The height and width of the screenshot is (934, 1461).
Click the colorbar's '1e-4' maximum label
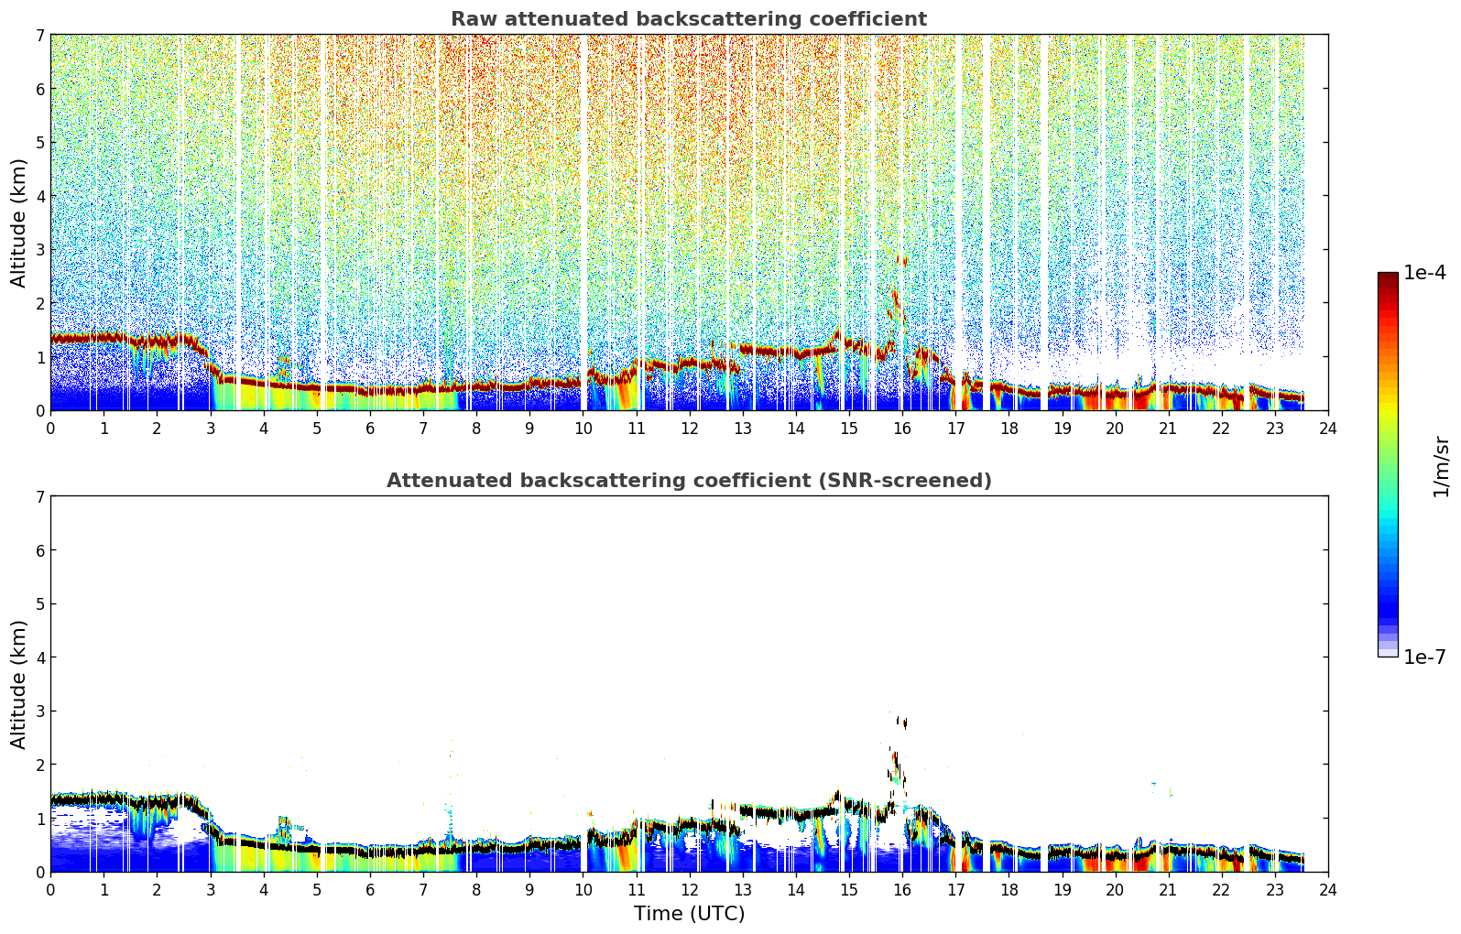1424,273
